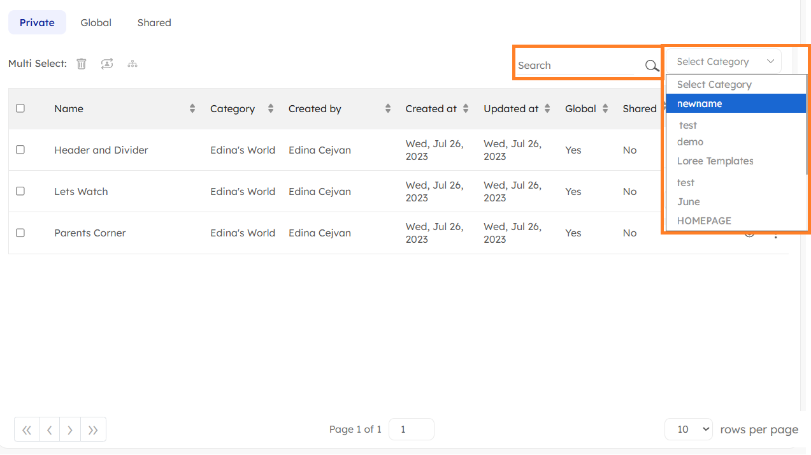This screenshot has height=455, width=811.
Task: Choose Loree Templates from category list
Action: pyautogui.click(x=715, y=161)
